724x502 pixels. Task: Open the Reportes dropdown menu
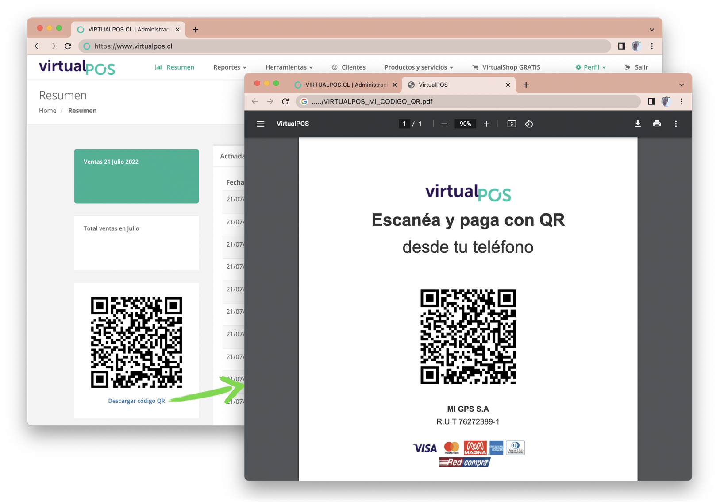230,67
